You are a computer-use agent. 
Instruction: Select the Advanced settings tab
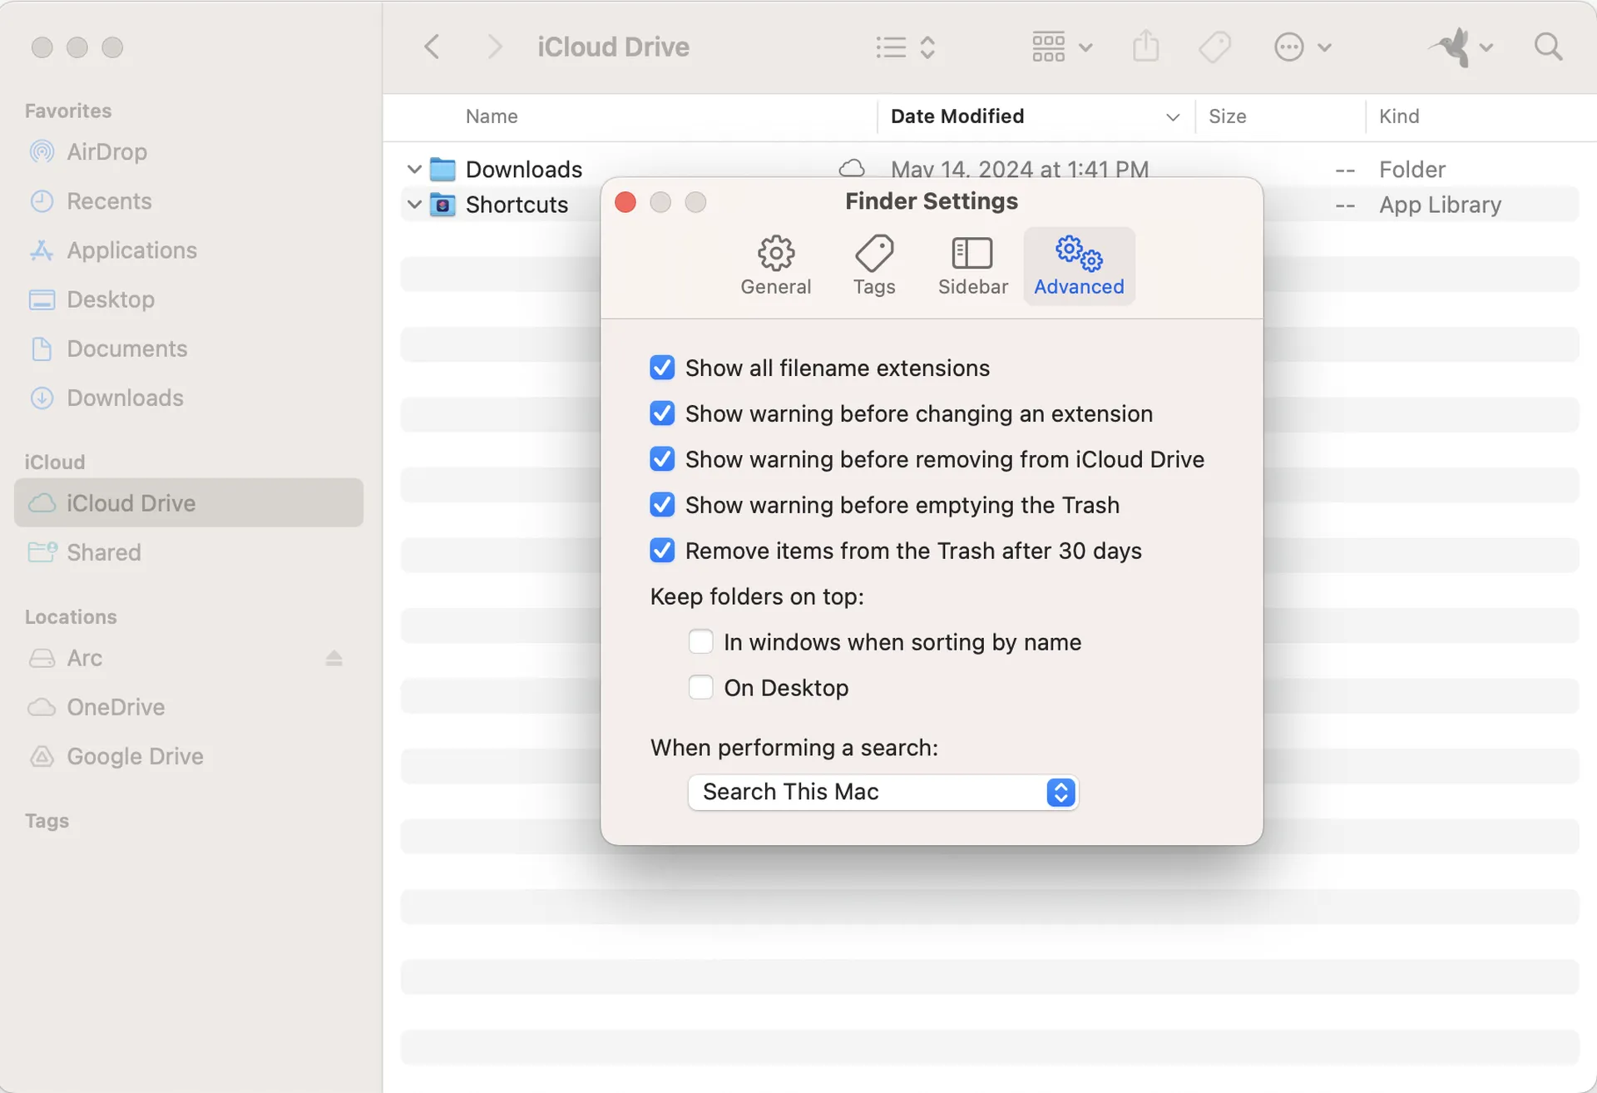click(x=1079, y=266)
